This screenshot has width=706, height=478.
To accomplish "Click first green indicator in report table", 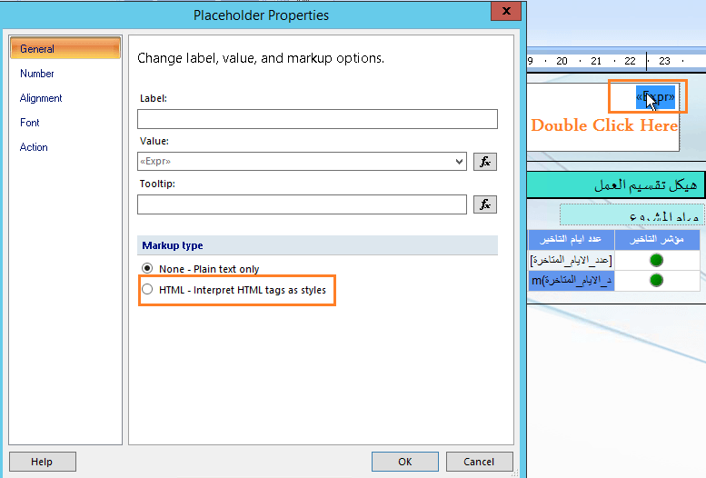I will pos(656,260).
